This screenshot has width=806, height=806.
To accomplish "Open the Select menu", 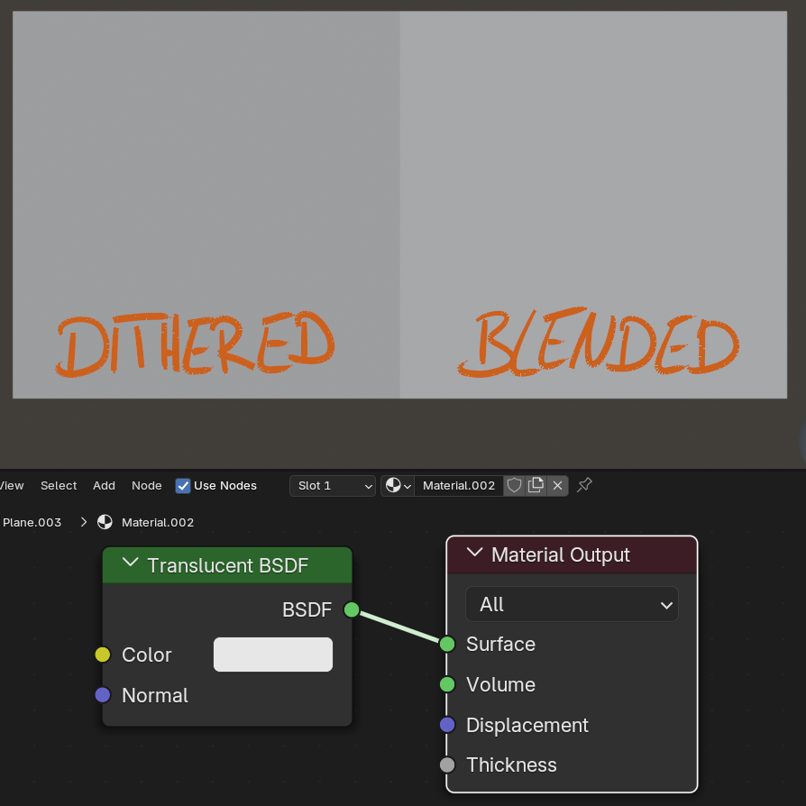I will [59, 485].
